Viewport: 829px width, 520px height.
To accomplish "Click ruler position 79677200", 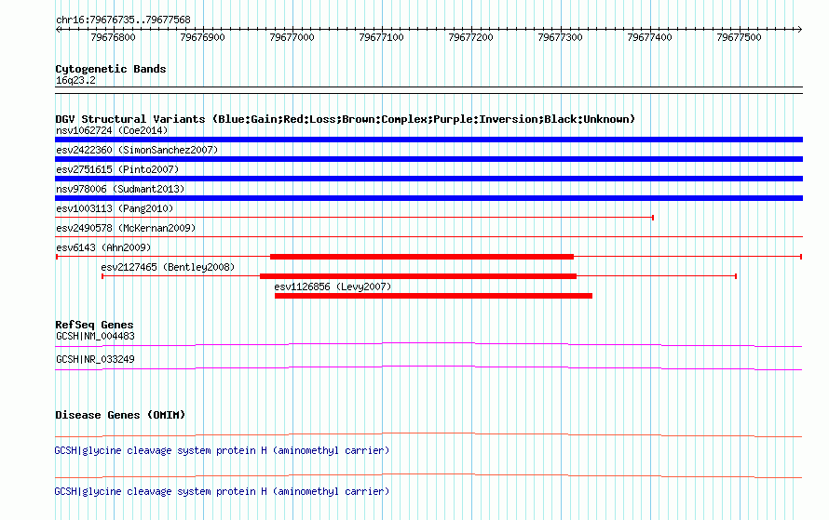I will point(470,37).
